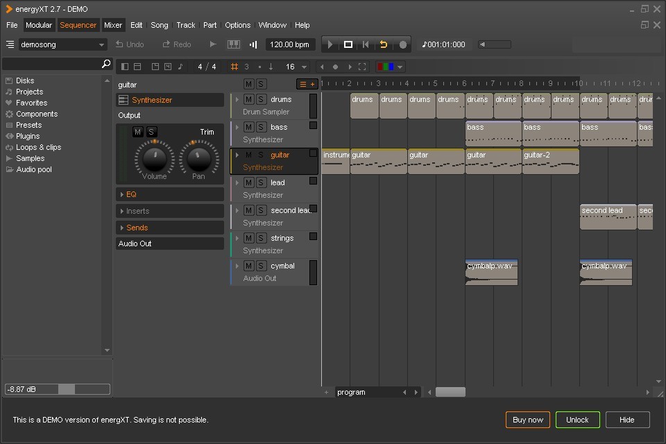Open Favorites in the browser

31,103
